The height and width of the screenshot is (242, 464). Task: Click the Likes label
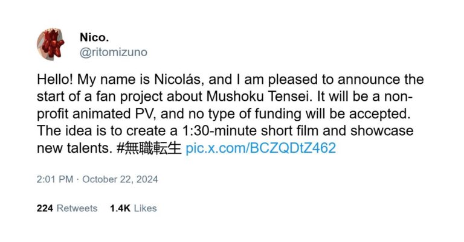[x=145, y=208]
